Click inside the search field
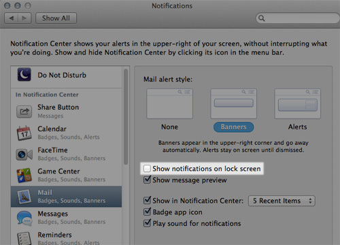The width and height of the screenshot is (340, 245). pos(298,18)
